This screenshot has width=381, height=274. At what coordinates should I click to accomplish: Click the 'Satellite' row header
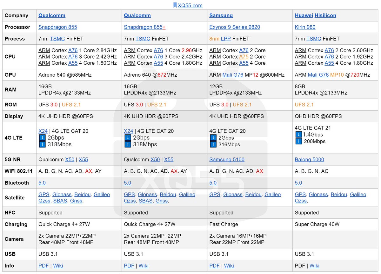coord(15,198)
